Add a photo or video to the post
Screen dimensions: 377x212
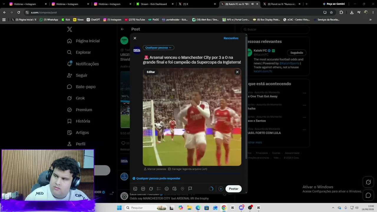click(x=135, y=189)
